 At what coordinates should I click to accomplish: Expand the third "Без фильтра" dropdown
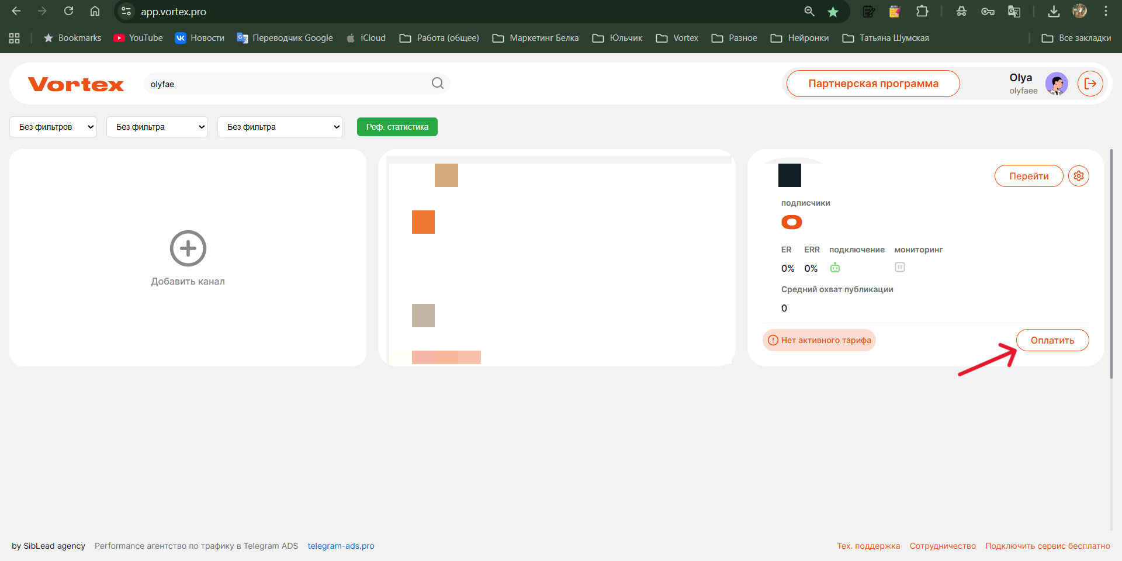[280, 127]
